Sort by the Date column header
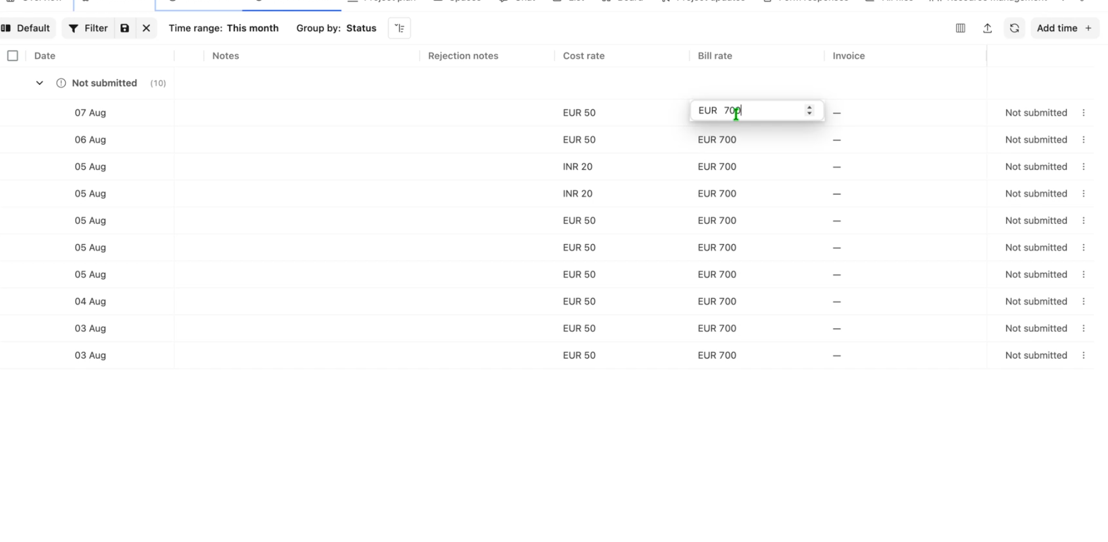The image size is (1108, 542). [45, 56]
